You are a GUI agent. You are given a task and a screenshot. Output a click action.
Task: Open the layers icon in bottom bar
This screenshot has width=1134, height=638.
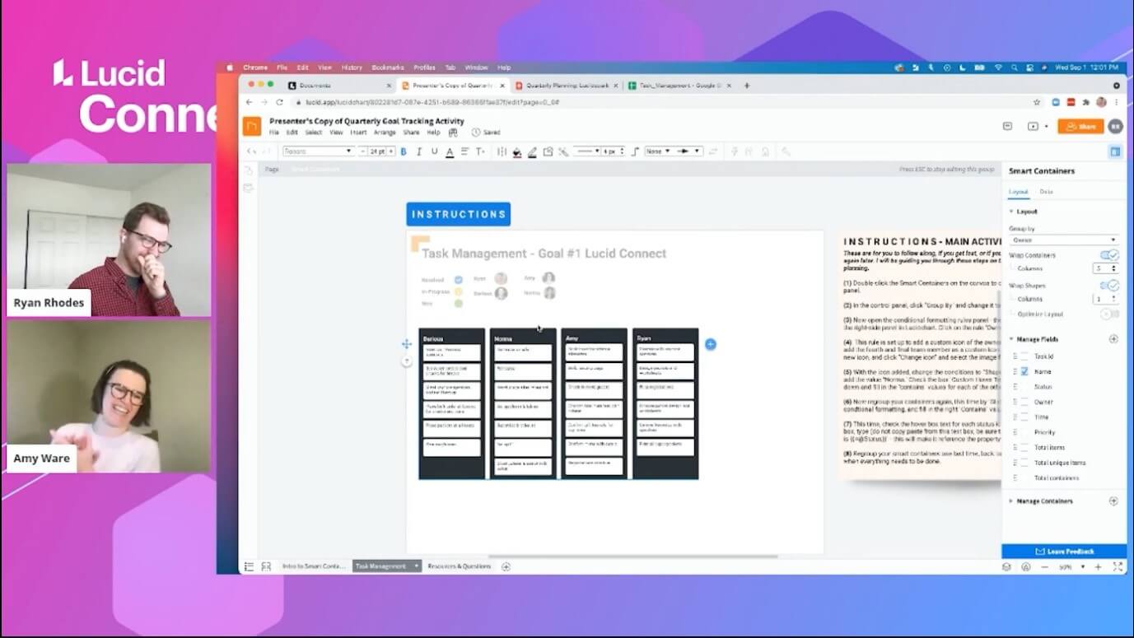click(1006, 567)
